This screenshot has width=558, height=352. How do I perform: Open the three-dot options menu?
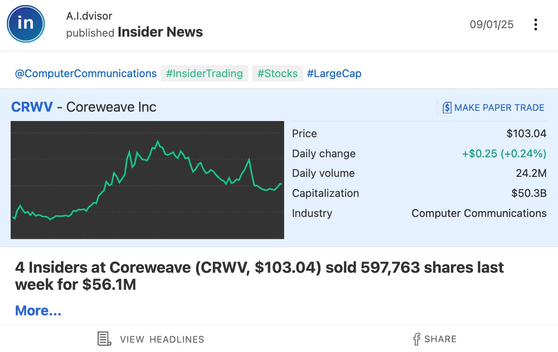click(x=535, y=25)
